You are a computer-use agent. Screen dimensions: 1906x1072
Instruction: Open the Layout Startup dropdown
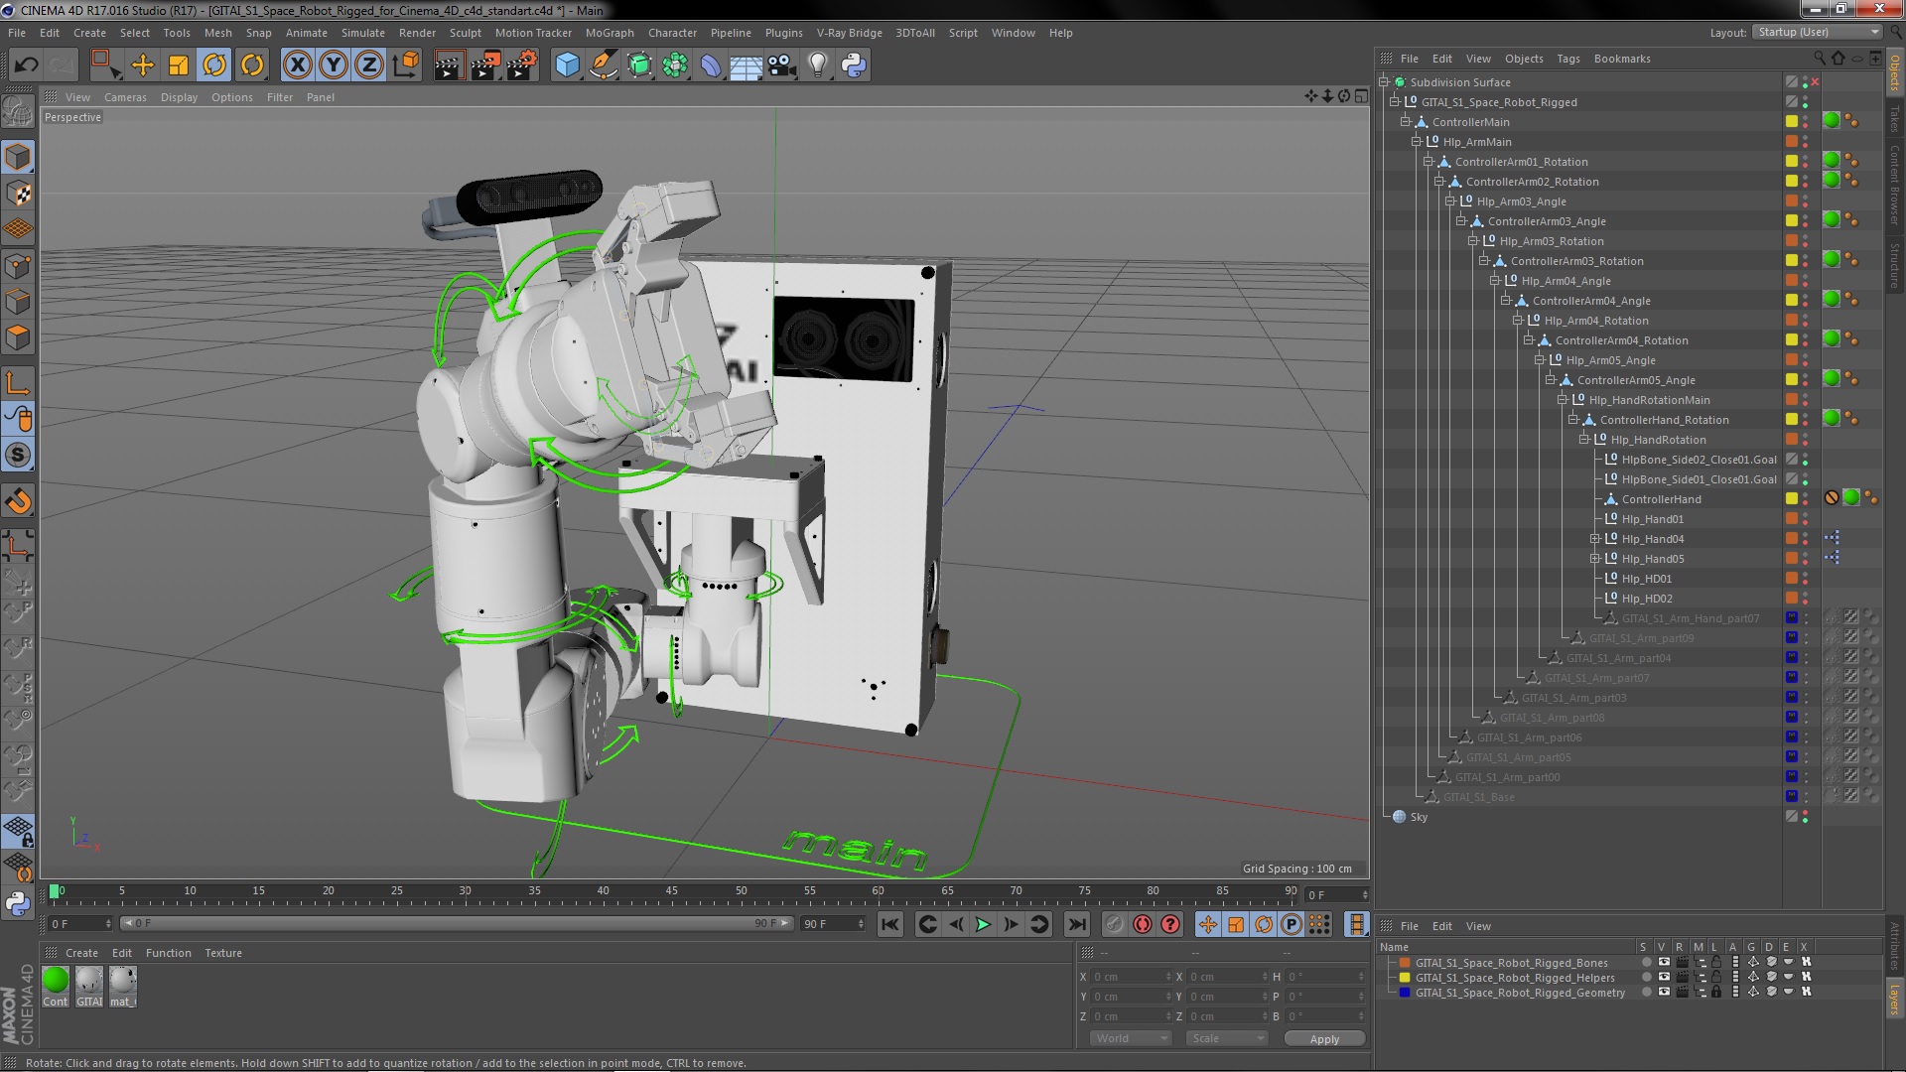pyautogui.click(x=1817, y=32)
